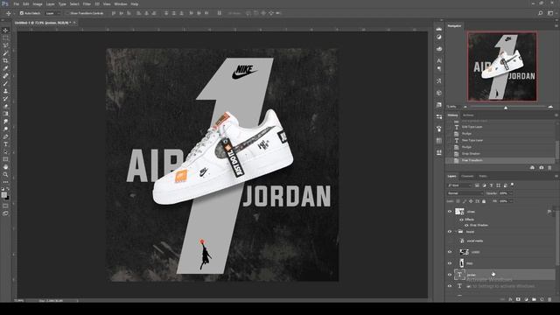The image size is (560, 315).
Task: Hide the shoes layer
Action: point(450,212)
